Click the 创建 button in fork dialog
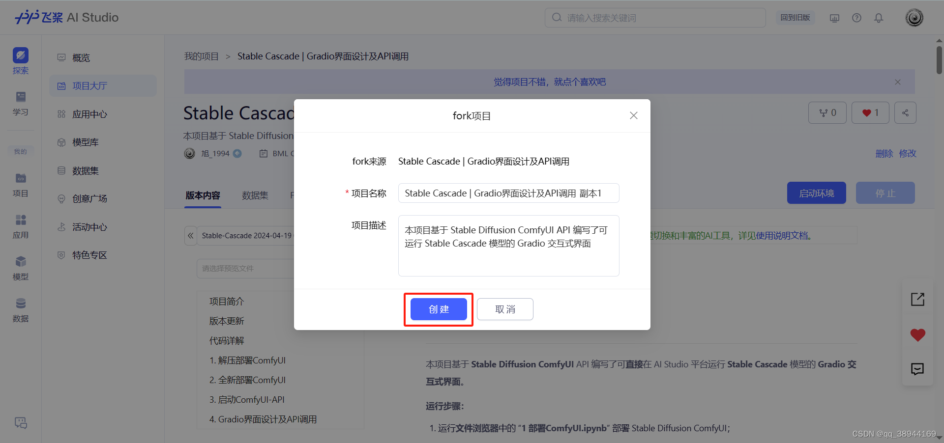Image resolution: width=944 pixels, height=443 pixels. [x=439, y=309]
